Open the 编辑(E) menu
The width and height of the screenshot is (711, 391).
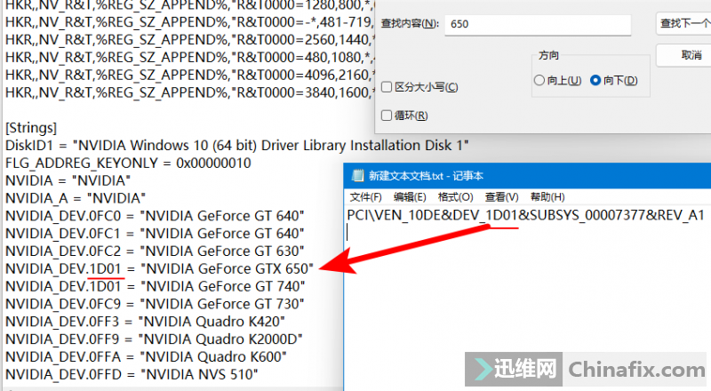[410, 196]
